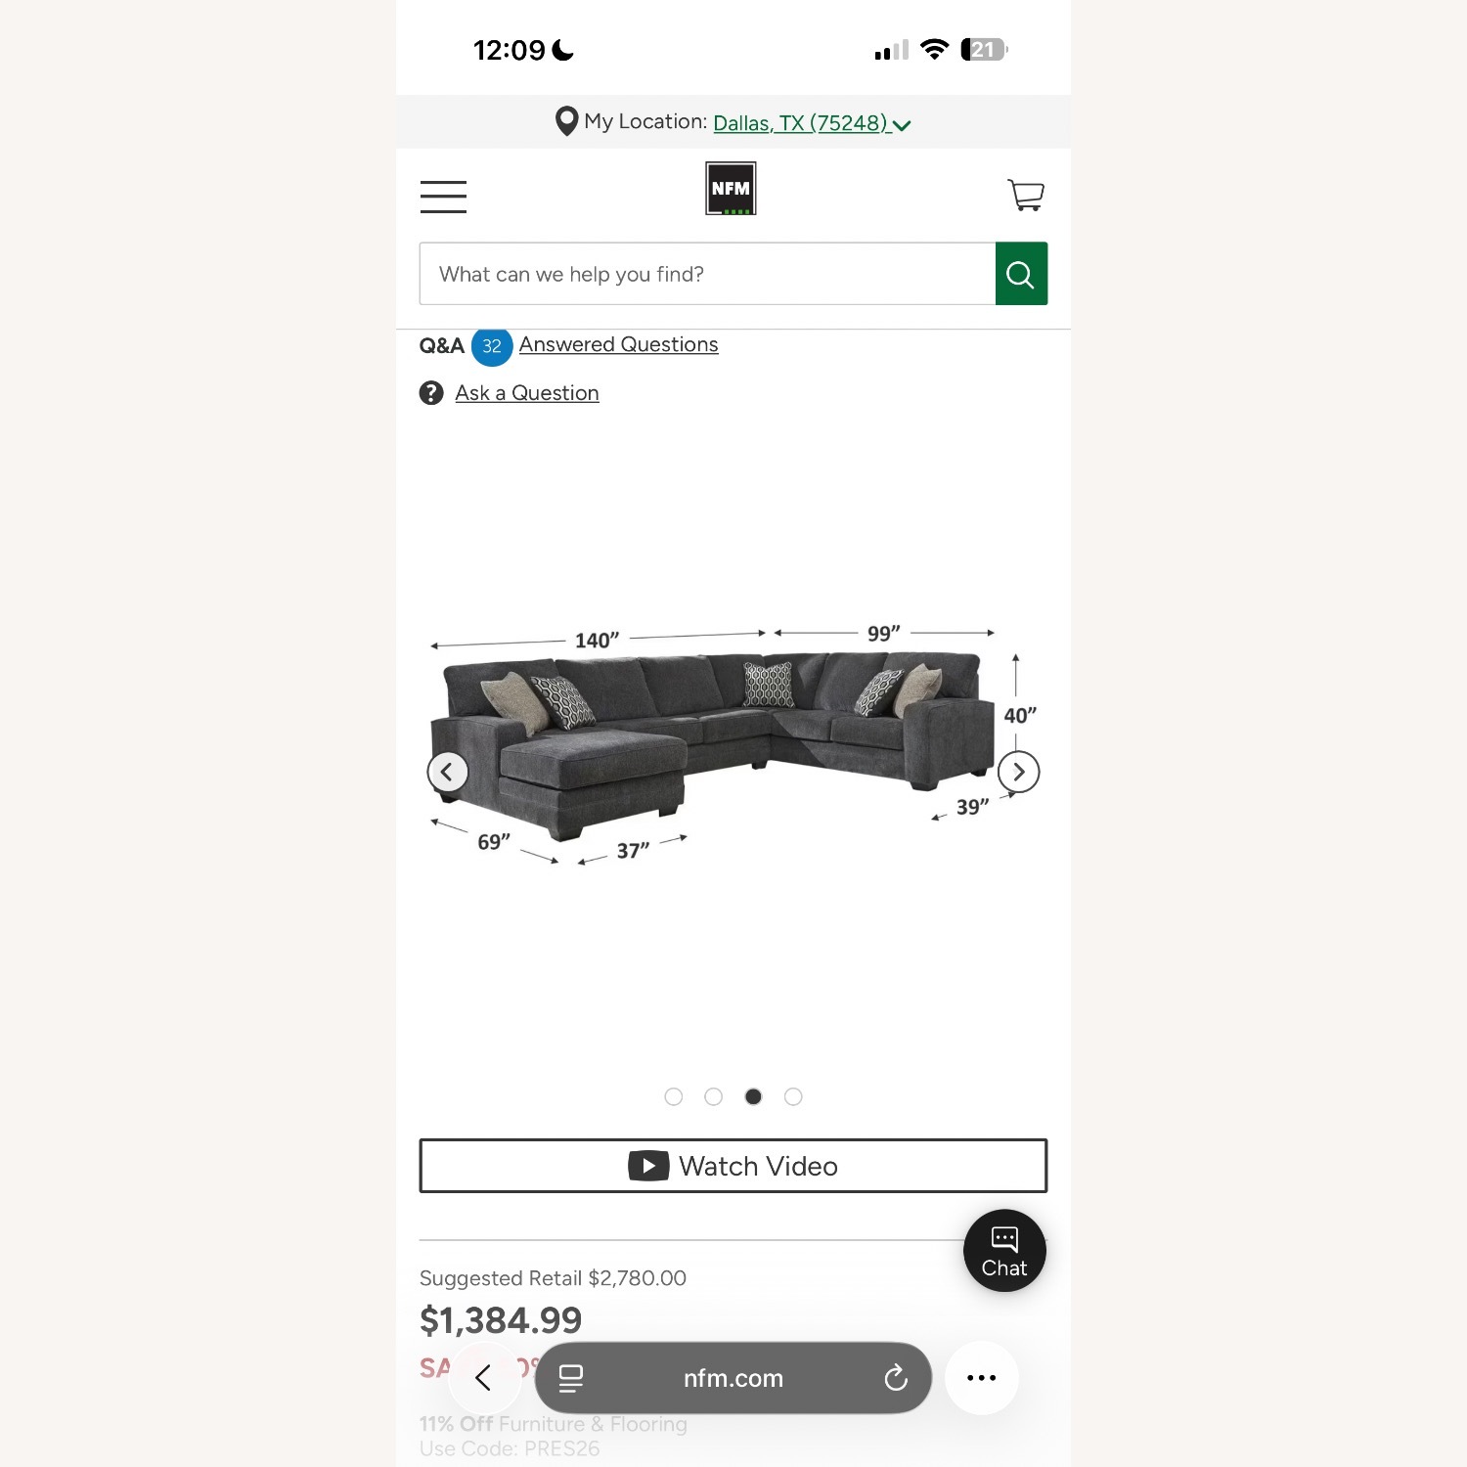Open the shopping cart
Screen dimensions: 1467x1467
(x=1026, y=195)
